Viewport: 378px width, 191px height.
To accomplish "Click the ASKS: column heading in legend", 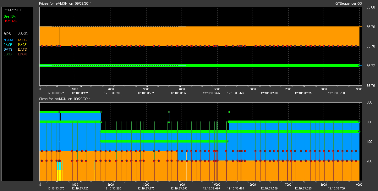I will [x=23, y=33].
